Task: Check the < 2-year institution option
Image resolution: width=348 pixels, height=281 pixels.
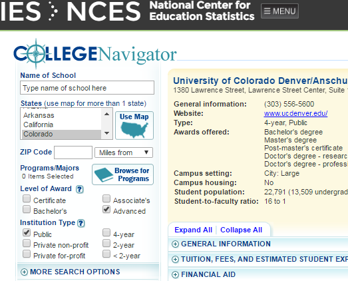Action: (x=106, y=254)
